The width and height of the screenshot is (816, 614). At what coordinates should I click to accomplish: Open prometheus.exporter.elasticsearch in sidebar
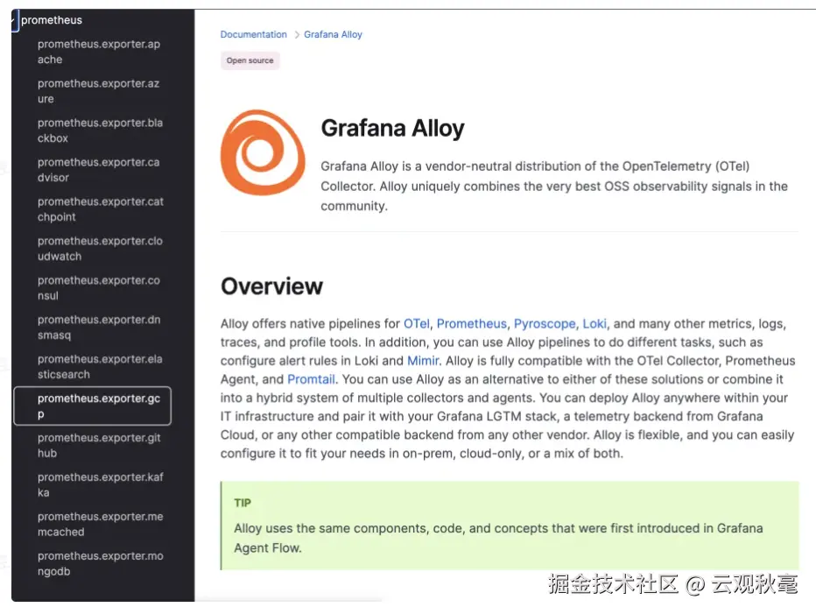[100, 367]
